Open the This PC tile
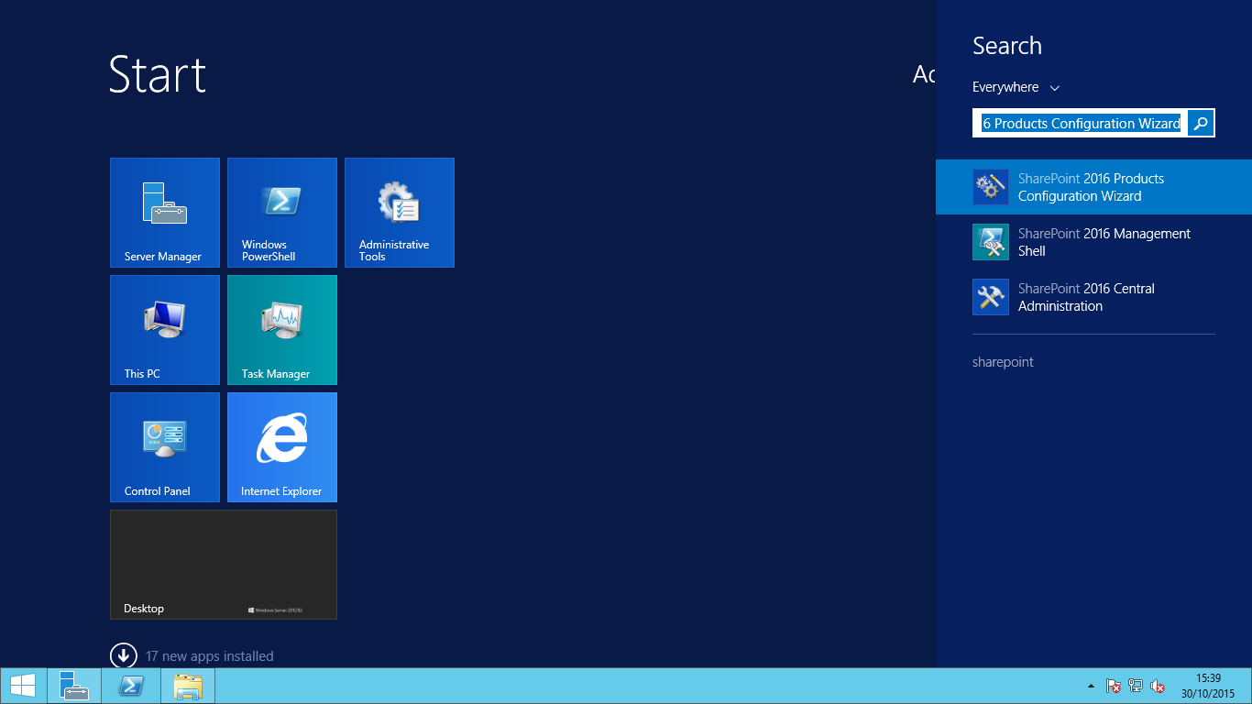Image resolution: width=1252 pixels, height=704 pixels. point(165,330)
